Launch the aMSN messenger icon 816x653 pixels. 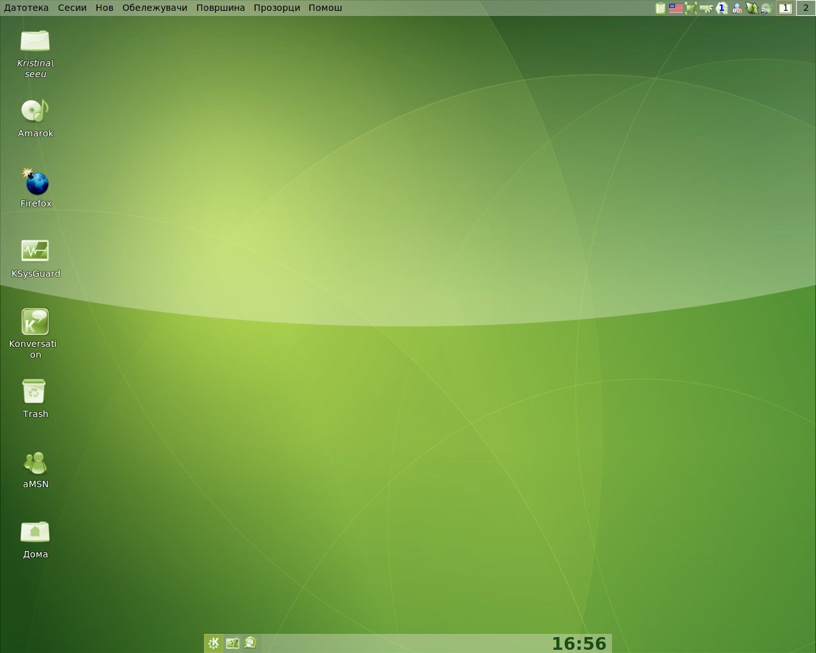pos(35,462)
